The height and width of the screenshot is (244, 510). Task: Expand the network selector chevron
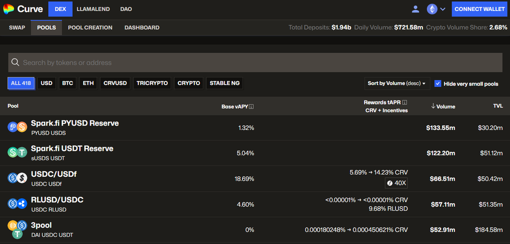443,9
